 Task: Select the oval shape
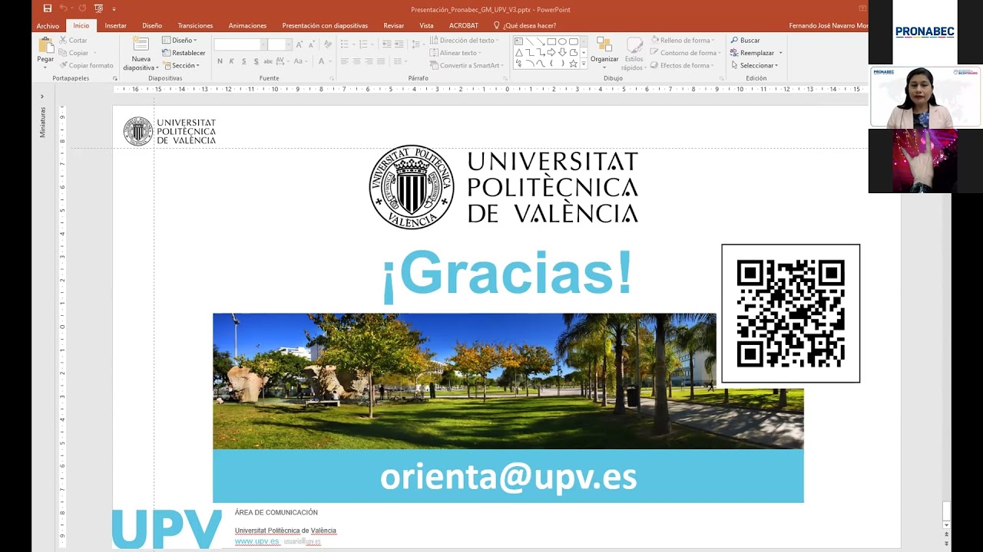[x=562, y=41]
